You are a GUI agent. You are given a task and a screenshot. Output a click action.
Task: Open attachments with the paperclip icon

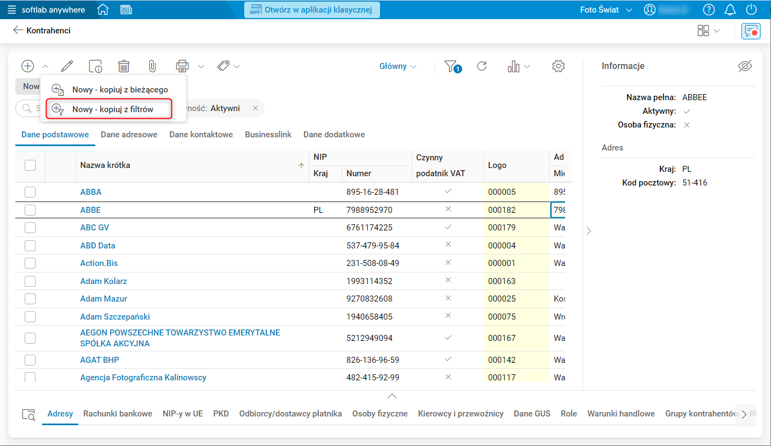[x=152, y=66]
